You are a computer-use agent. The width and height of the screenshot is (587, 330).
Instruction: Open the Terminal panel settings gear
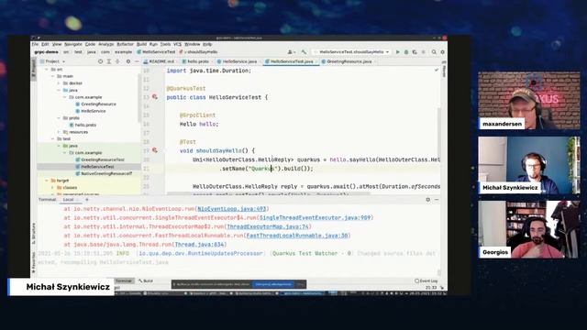pyautogui.click(x=428, y=200)
